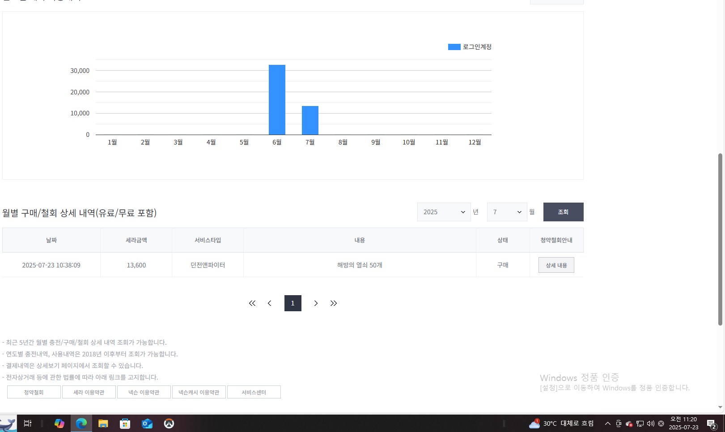Image resolution: width=725 pixels, height=432 pixels.
Task: Open Copilot from the taskbar
Action: 59,423
